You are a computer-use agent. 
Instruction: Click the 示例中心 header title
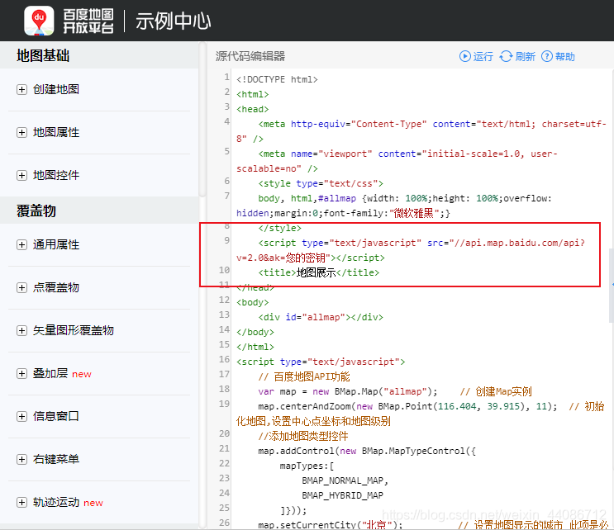coord(174,21)
